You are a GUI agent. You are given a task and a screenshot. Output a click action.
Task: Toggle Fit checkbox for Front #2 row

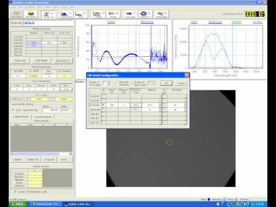(x=103, y=101)
